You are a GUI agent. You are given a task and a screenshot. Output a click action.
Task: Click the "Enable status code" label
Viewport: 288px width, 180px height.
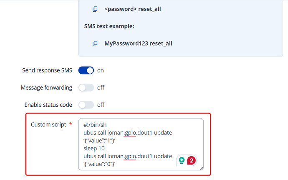pos(48,105)
